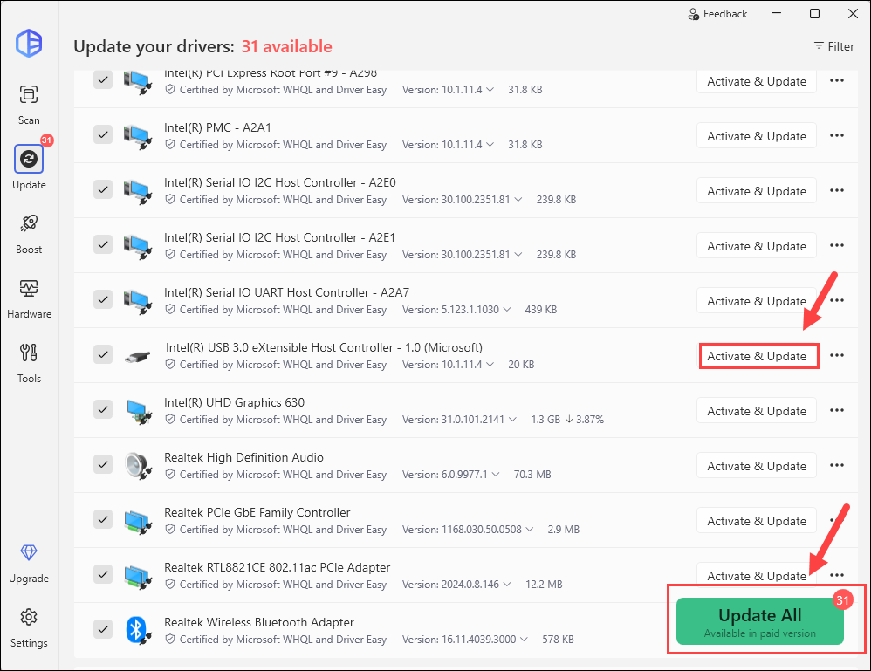Open the Tools section in sidebar
Screen dimensions: 871x671
[29, 363]
